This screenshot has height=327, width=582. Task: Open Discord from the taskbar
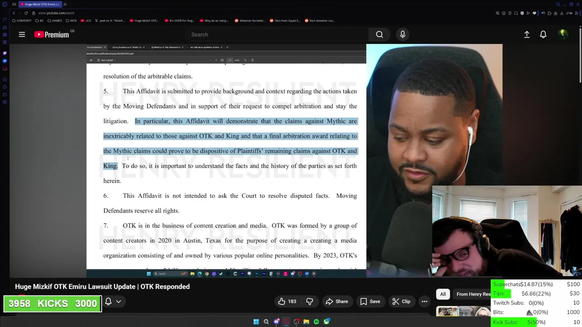[276, 322]
